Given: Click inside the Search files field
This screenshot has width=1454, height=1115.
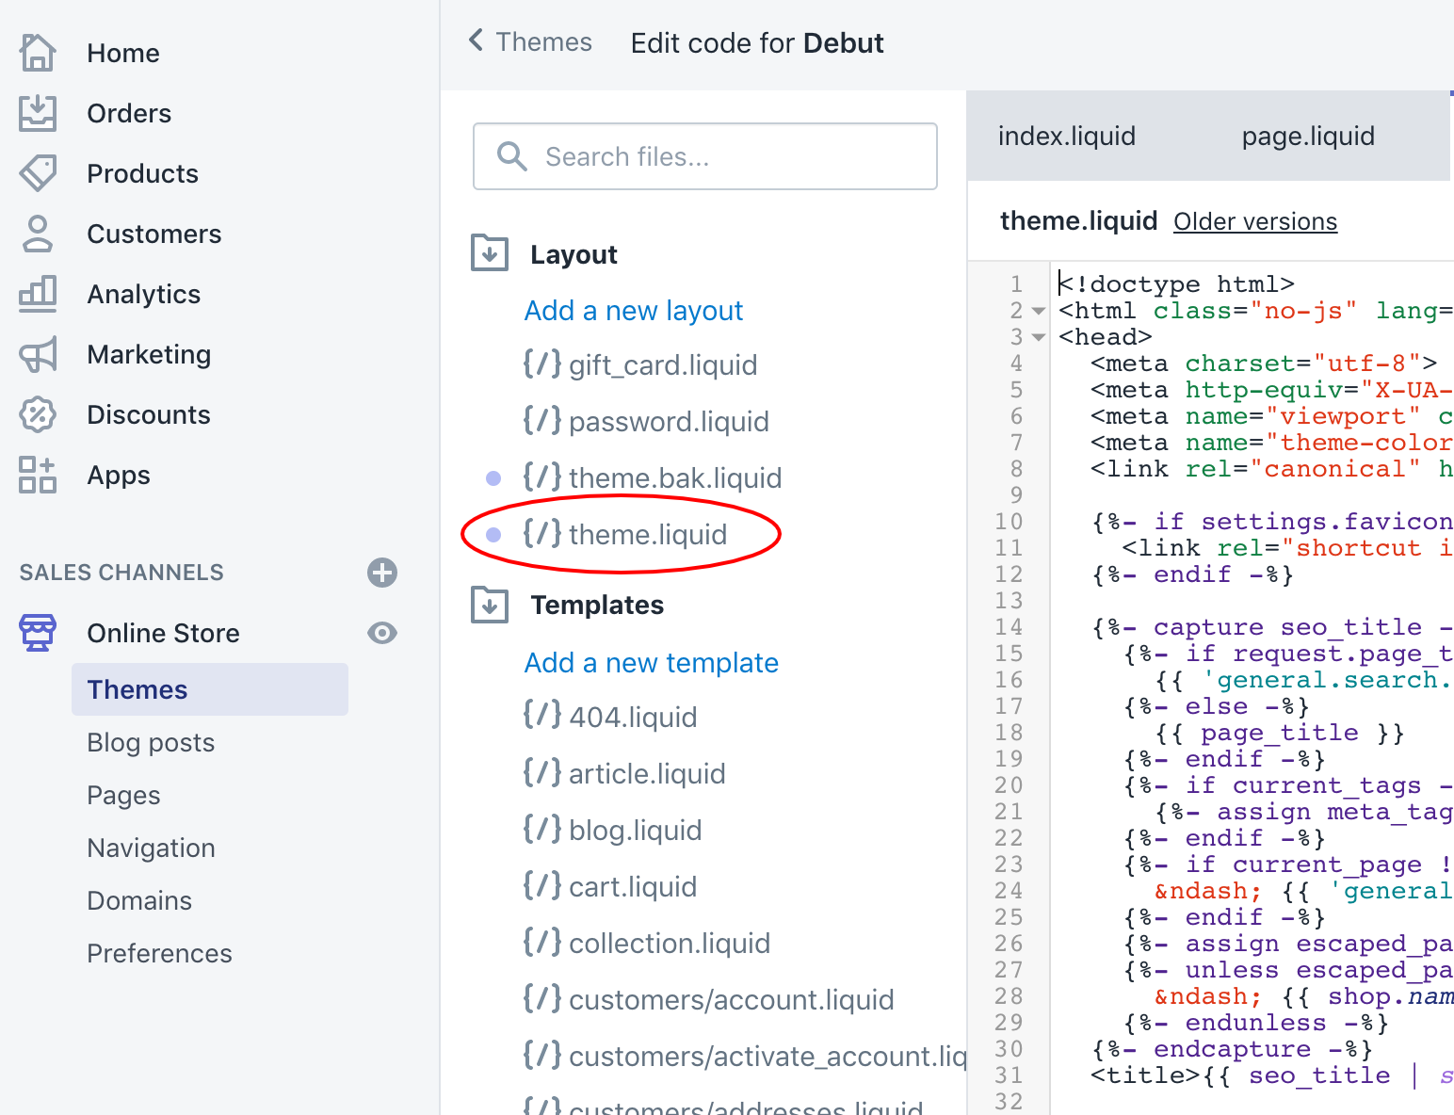Looking at the screenshot, I should click(x=704, y=156).
